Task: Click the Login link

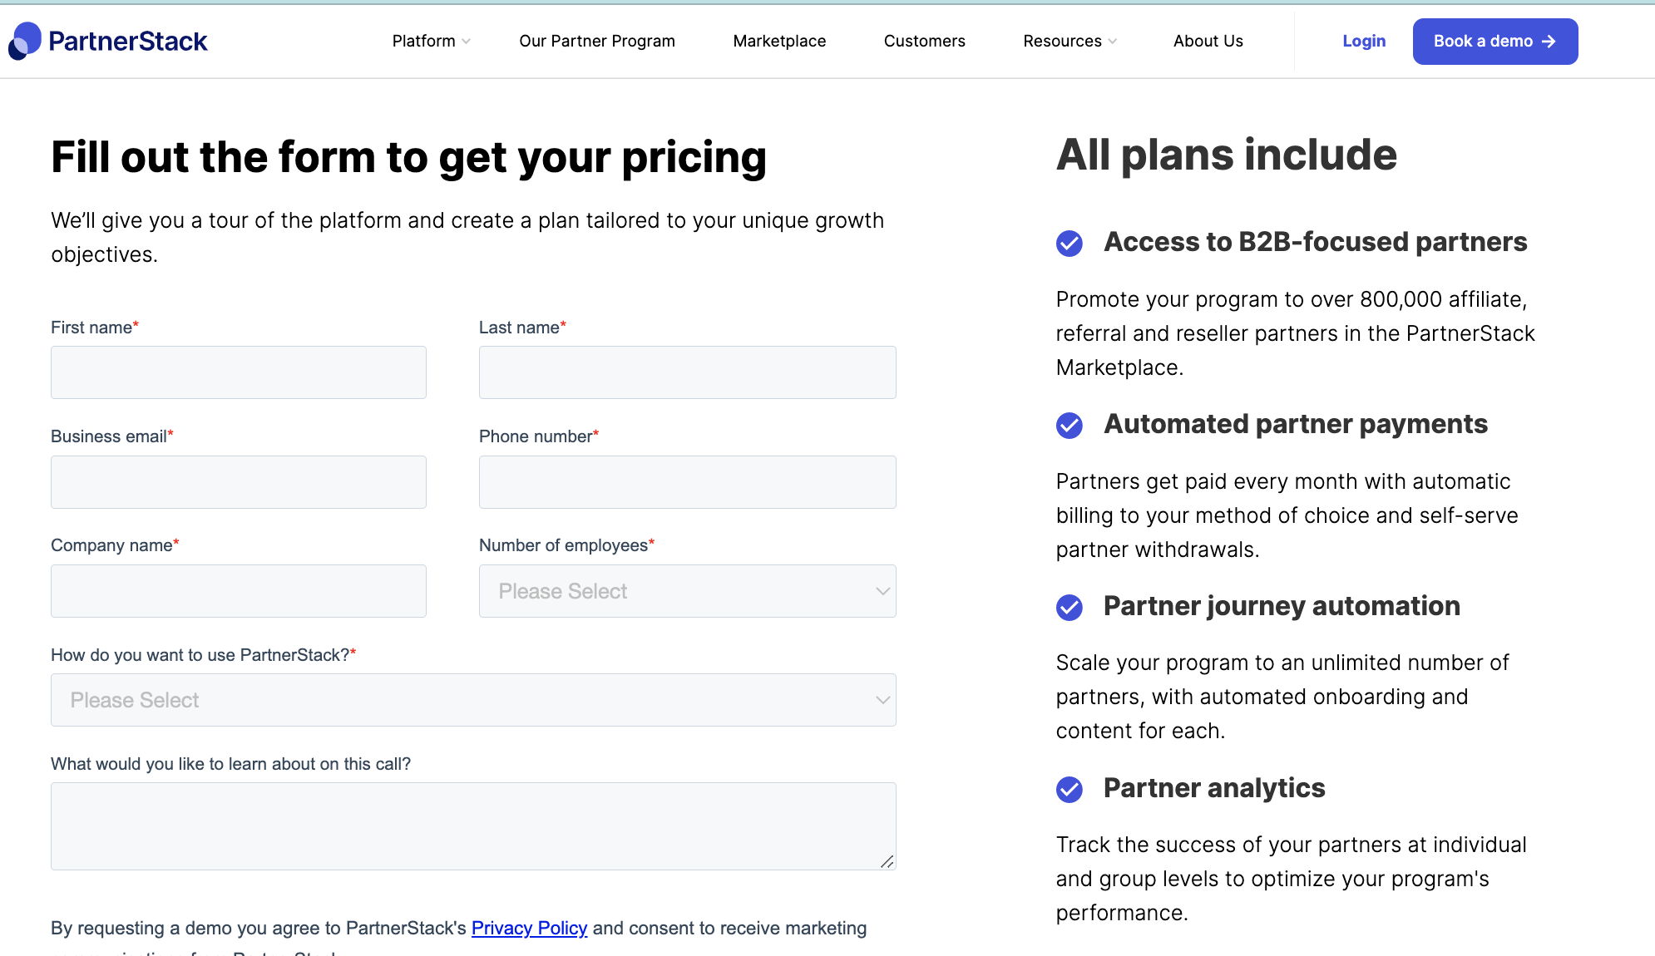Action: tap(1363, 41)
